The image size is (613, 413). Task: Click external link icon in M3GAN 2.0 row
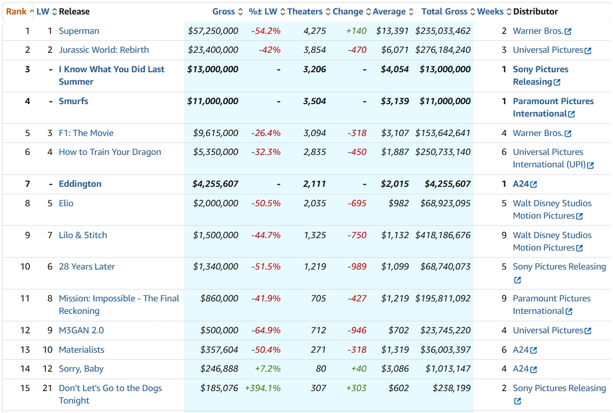point(588,331)
